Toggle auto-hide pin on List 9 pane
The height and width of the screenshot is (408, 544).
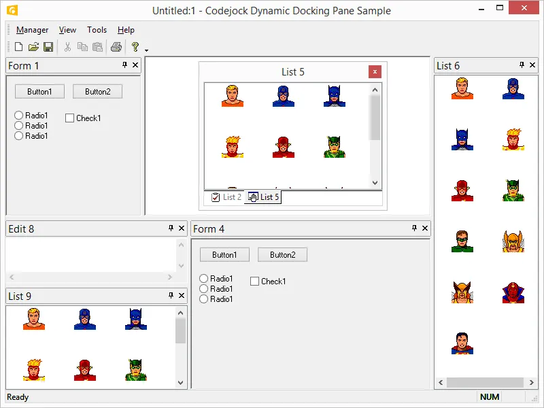169,296
